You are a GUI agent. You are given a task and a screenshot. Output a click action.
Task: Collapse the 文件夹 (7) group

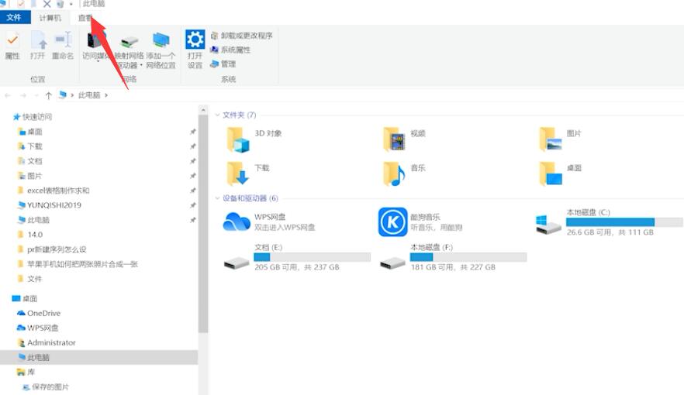click(217, 115)
